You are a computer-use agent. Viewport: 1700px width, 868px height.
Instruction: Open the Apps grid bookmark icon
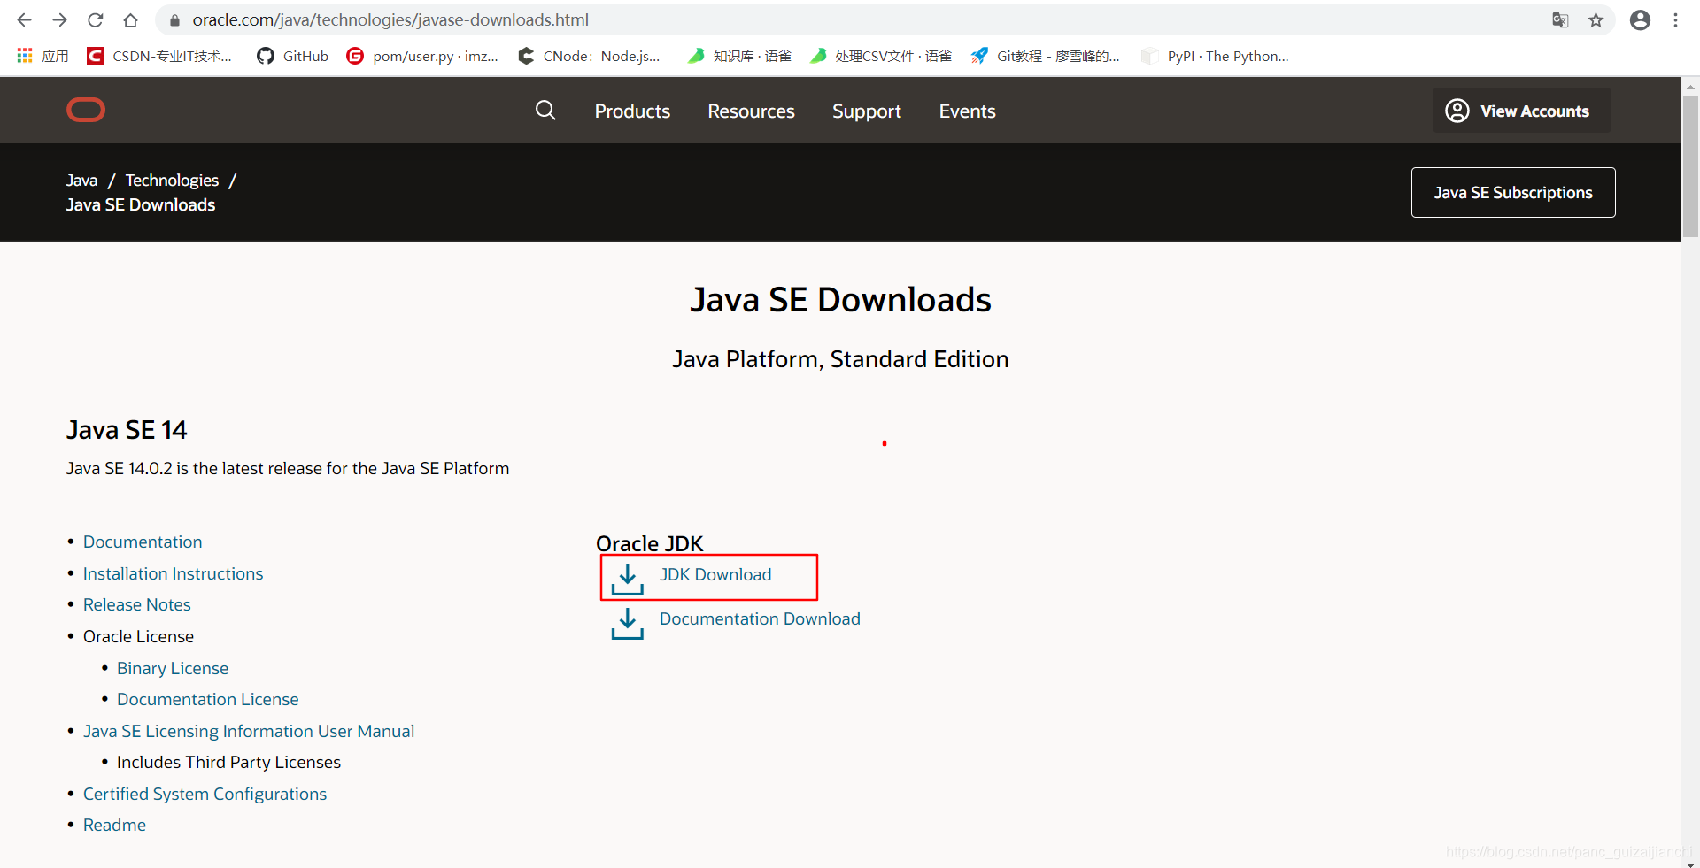(25, 56)
